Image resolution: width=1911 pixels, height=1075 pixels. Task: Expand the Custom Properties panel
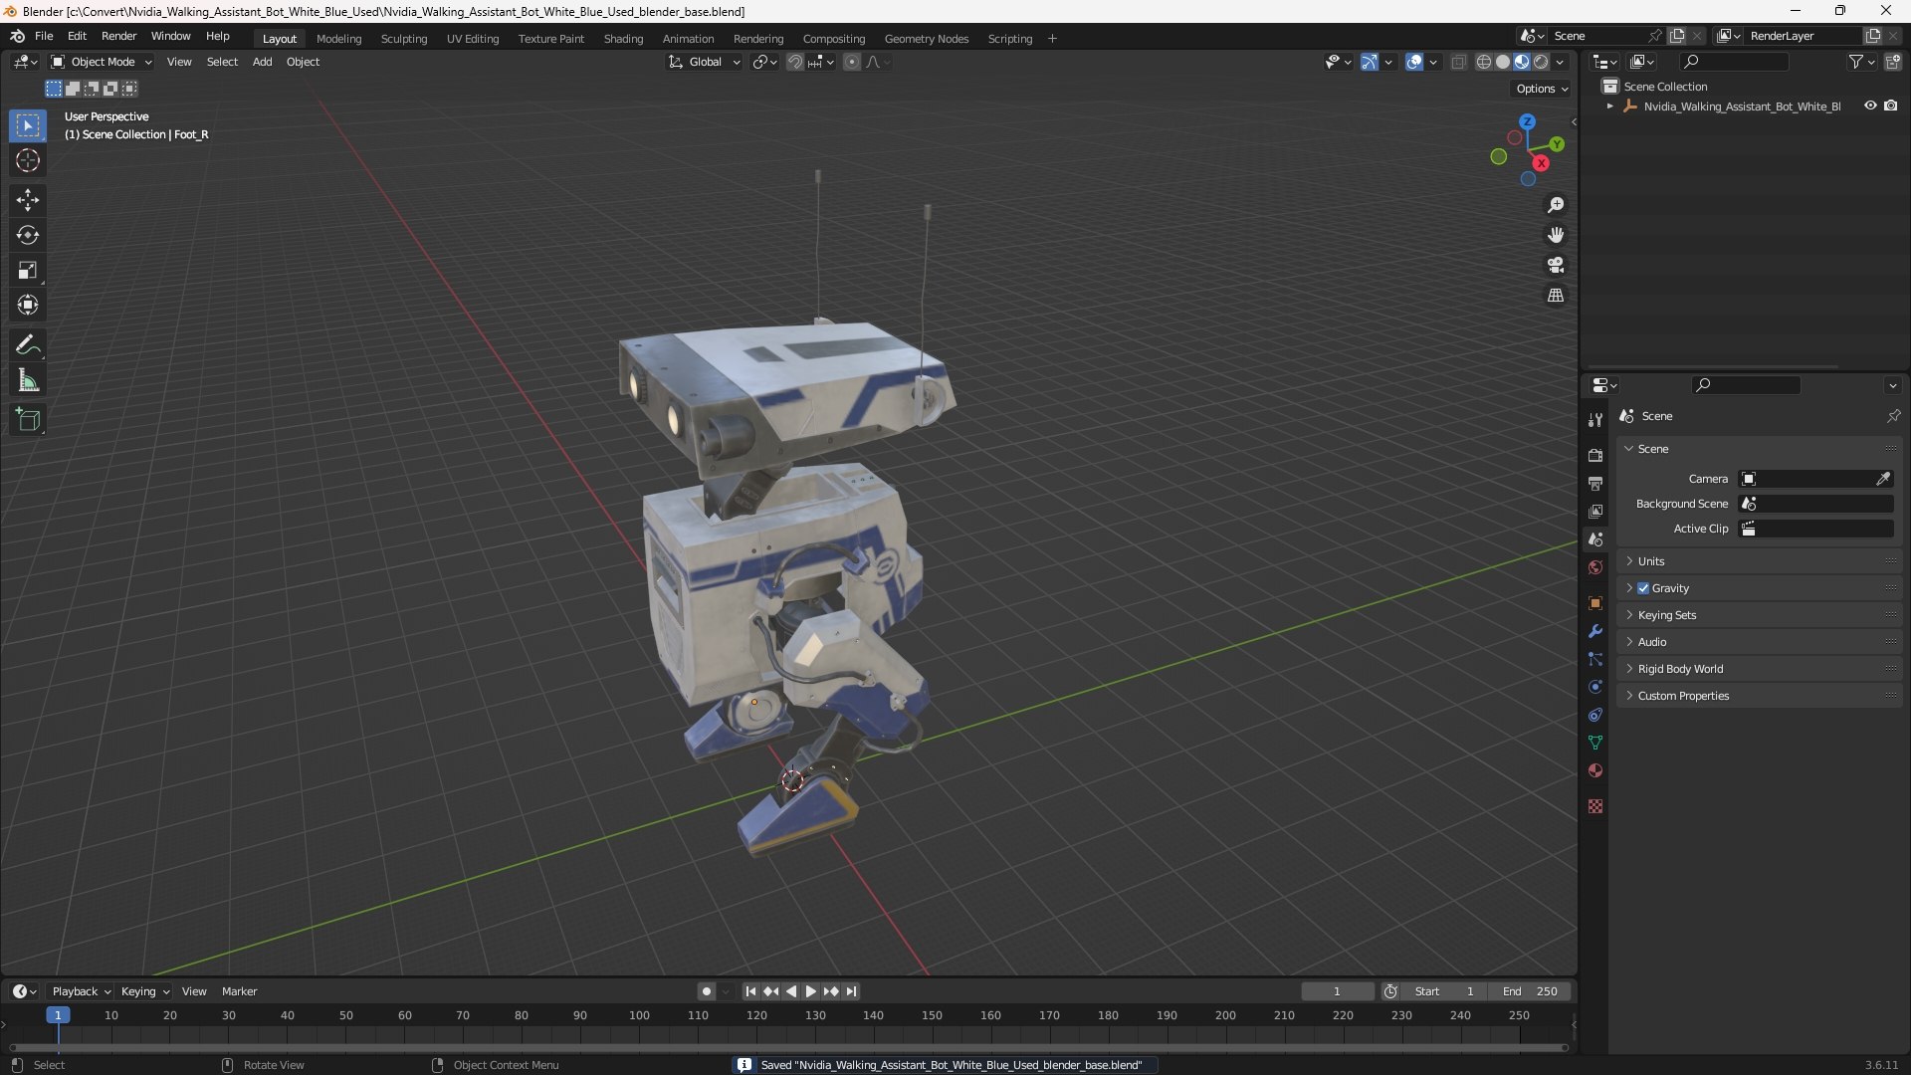(x=1759, y=696)
